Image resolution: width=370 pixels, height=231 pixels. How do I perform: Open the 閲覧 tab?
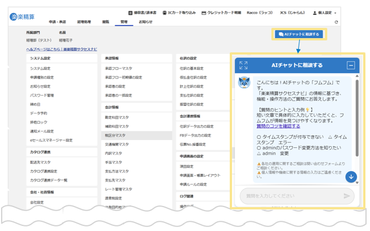(105, 22)
